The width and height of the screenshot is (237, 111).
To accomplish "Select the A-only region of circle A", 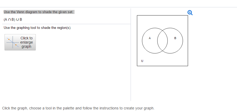I will click(x=150, y=43).
